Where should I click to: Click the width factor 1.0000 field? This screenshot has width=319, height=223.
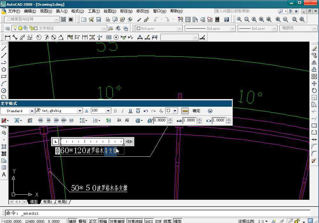tap(219, 120)
